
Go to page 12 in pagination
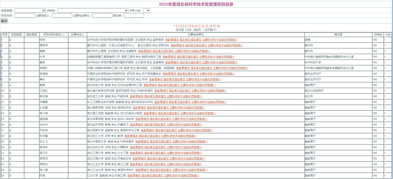[203, 26]
